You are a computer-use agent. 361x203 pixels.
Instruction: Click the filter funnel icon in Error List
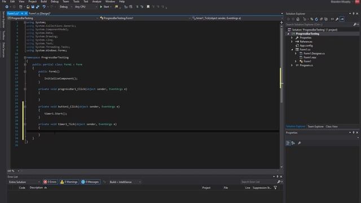(275, 188)
